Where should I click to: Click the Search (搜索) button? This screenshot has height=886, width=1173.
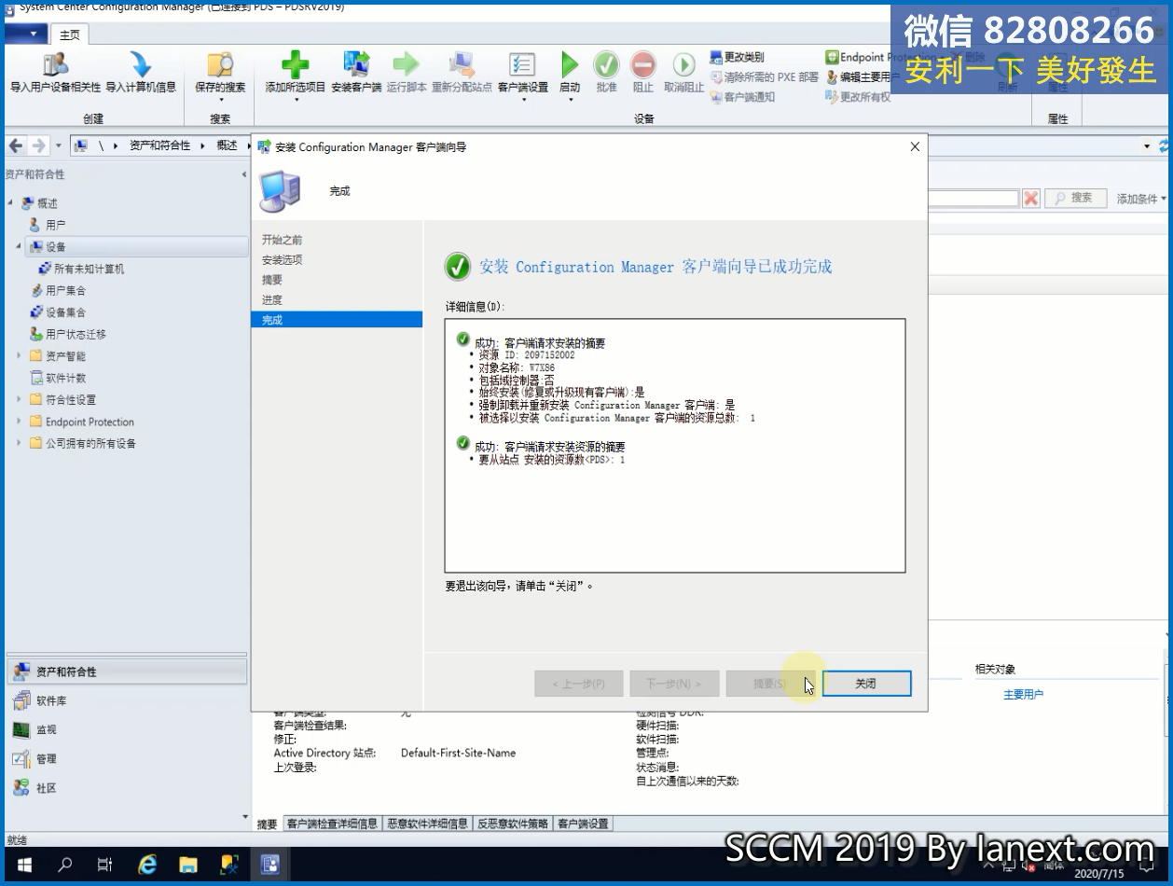coord(1076,199)
